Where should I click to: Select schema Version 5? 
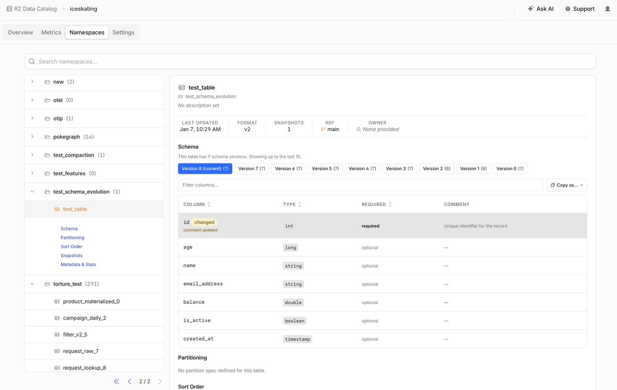325,169
